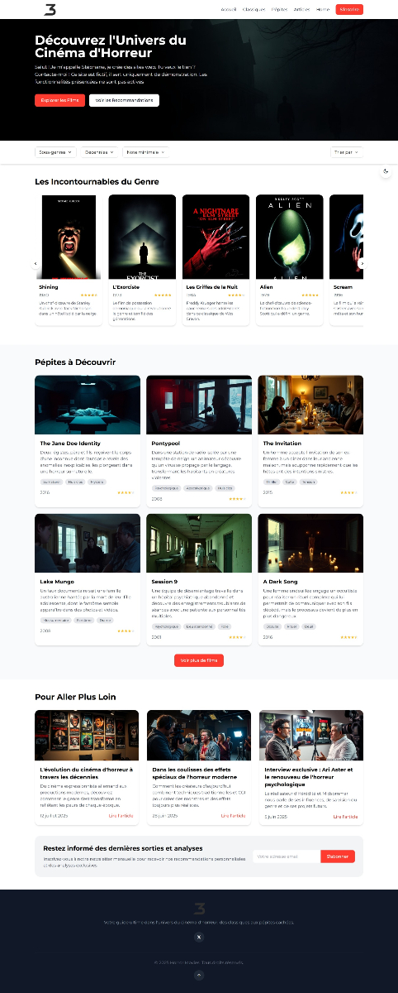Open the Session 9 card image
The height and width of the screenshot is (993, 398).
coord(199,543)
